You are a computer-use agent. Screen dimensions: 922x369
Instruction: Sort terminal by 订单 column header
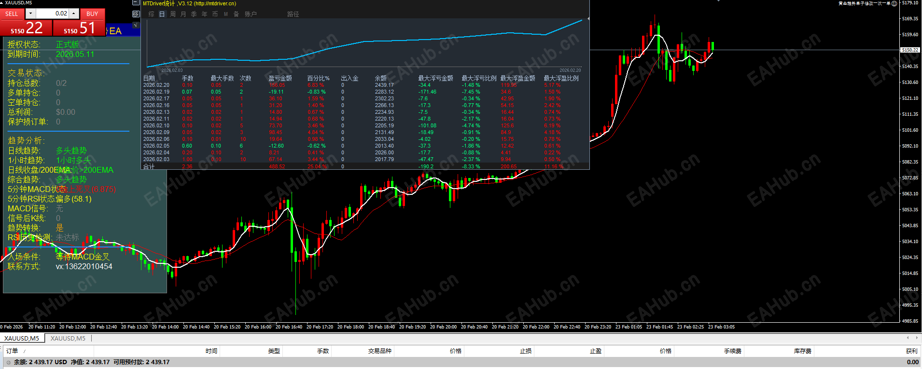pos(12,351)
